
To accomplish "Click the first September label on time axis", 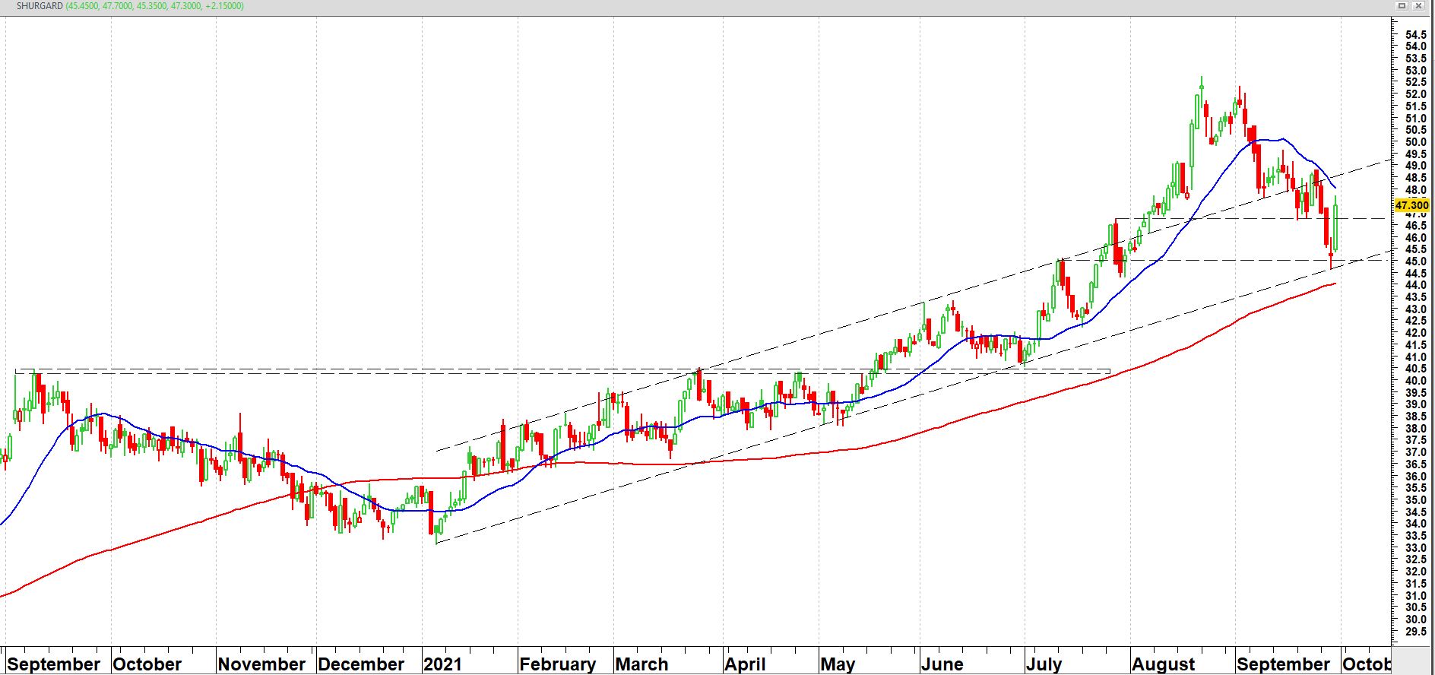I will click(53, 664).
